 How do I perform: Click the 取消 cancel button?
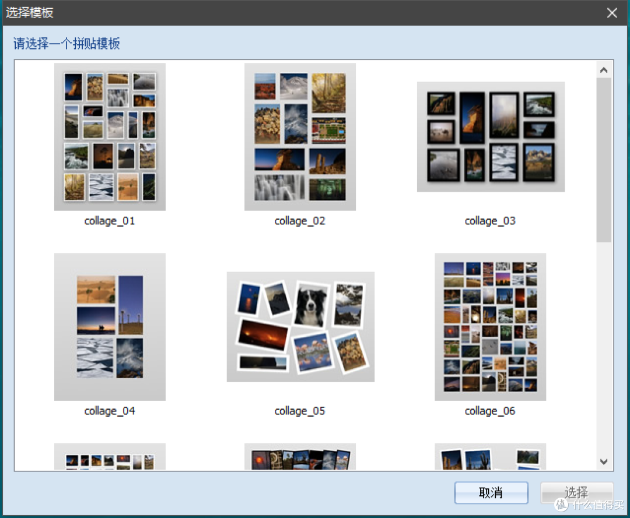(x=491, y=493)
